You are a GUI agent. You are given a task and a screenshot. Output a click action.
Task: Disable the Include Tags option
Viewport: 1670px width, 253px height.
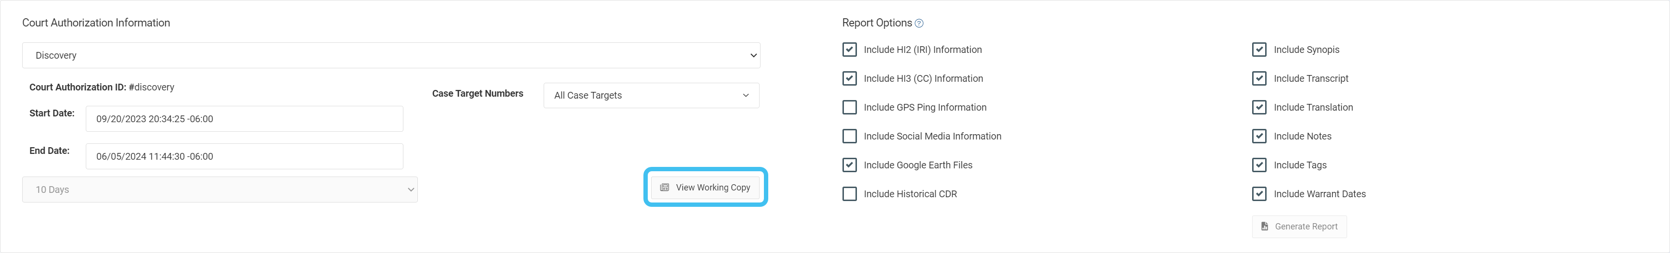(x=1259, y=165)
